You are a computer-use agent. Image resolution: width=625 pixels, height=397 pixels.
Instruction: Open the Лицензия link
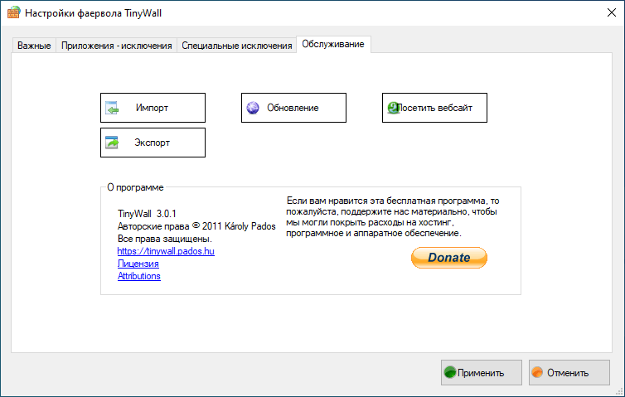coord(138,264)
